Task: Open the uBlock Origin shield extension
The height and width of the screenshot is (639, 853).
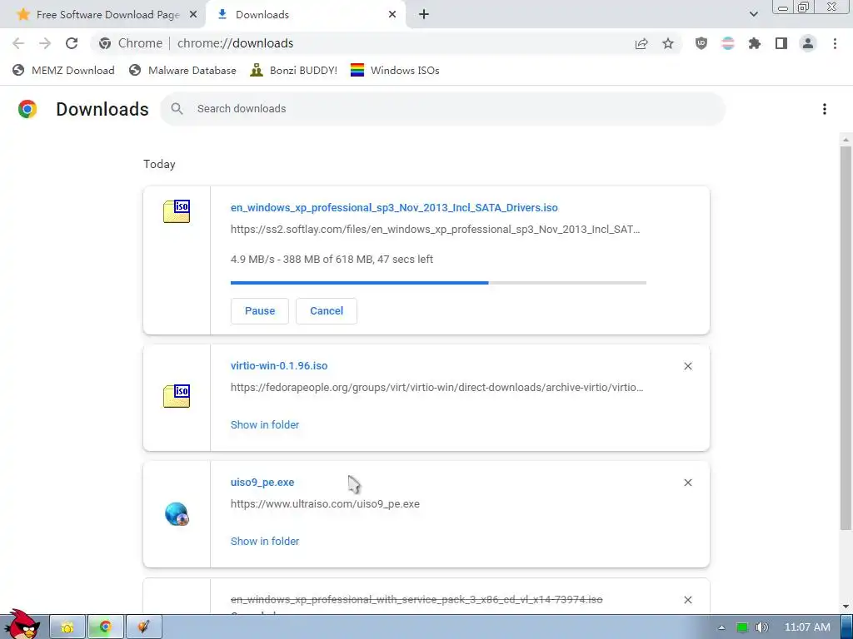Action: [x=701, y=43]
